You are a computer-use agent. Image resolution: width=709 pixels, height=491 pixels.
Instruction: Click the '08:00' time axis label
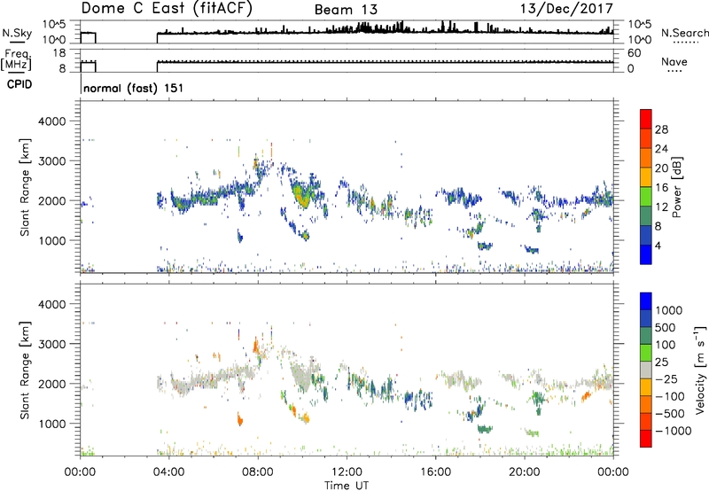(x=257, y=472)
